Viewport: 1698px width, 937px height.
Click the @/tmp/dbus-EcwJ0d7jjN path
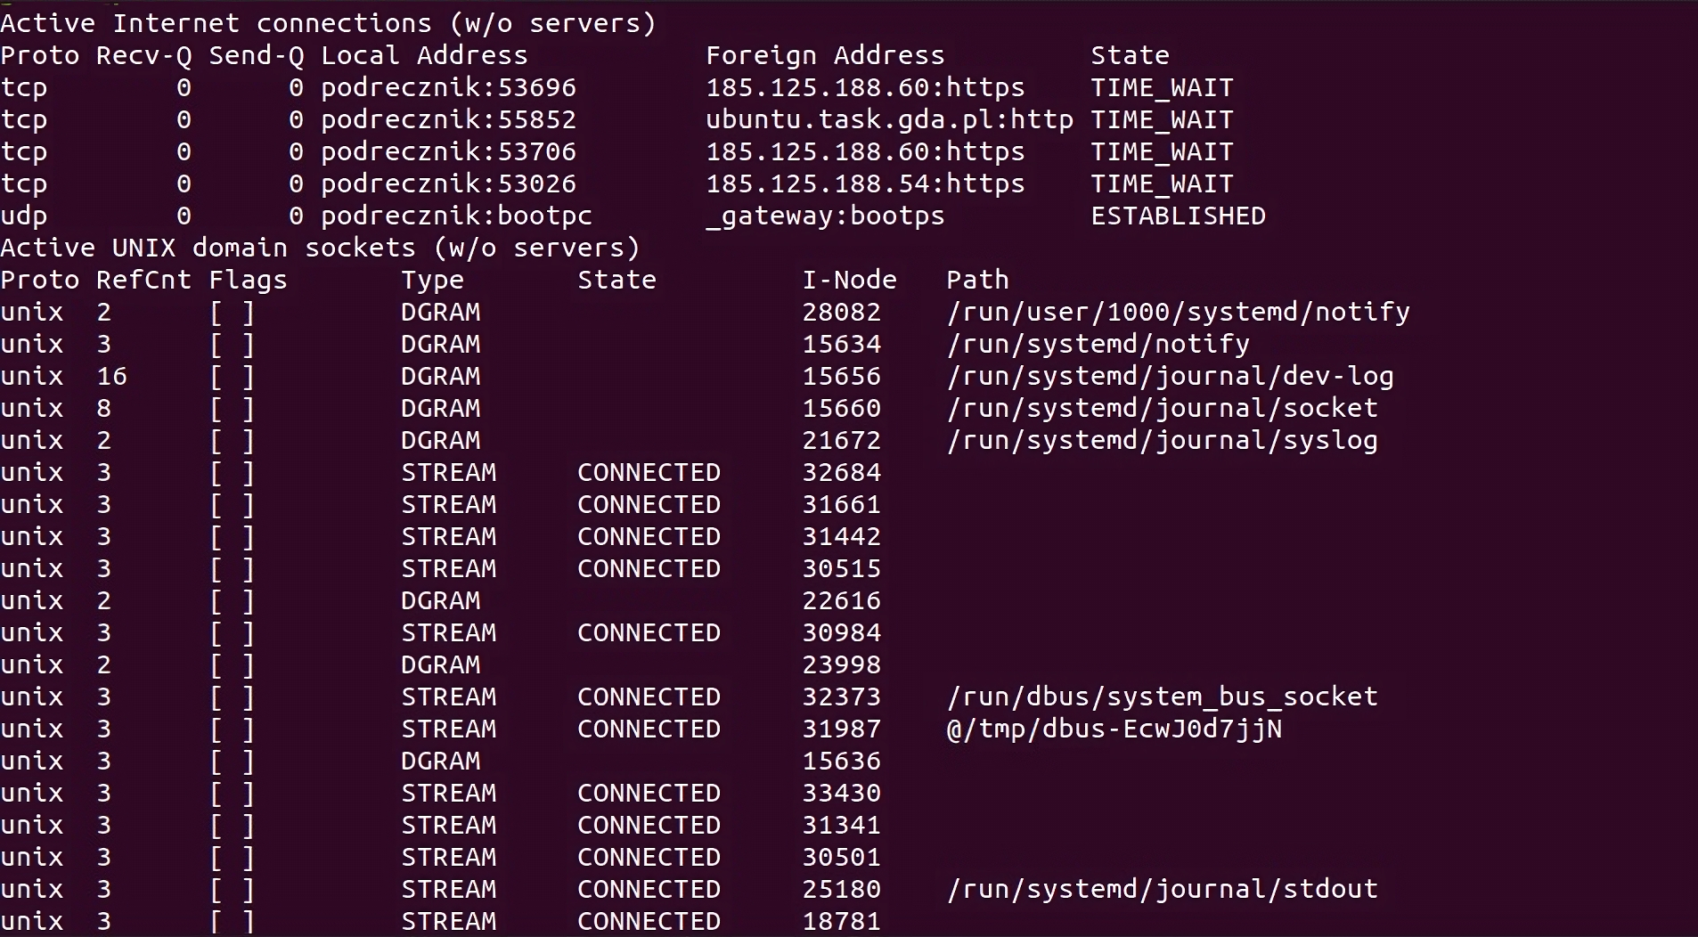coord(1114,729)
